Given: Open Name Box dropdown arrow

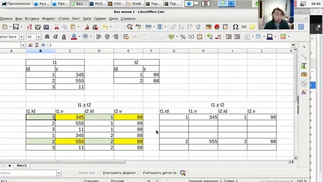Looking at the screenshot, I should coord(23,45).
